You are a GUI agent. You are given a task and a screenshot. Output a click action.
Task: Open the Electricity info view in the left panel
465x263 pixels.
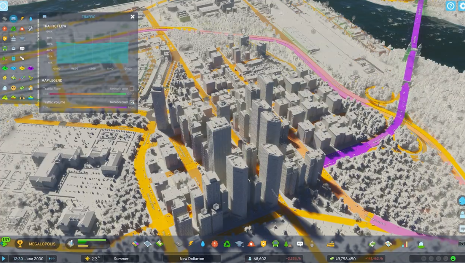pos(22,18)
